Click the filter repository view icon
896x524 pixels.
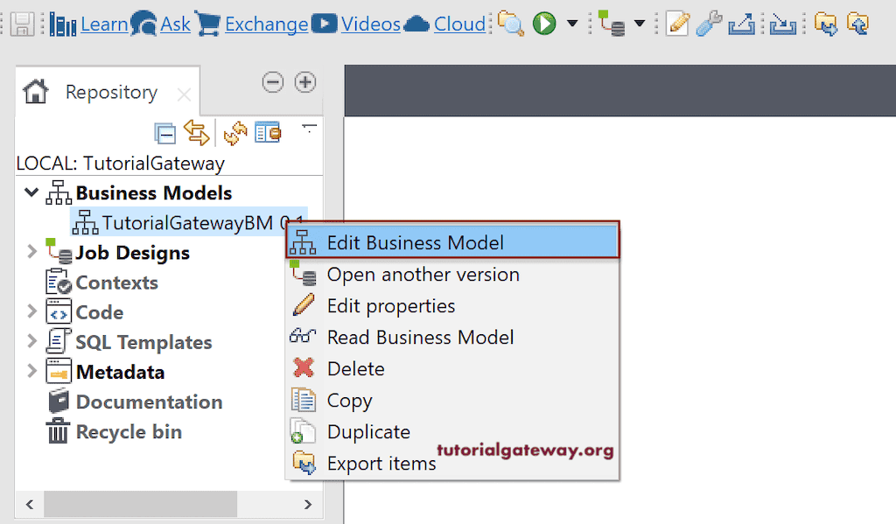coord(268,133)
